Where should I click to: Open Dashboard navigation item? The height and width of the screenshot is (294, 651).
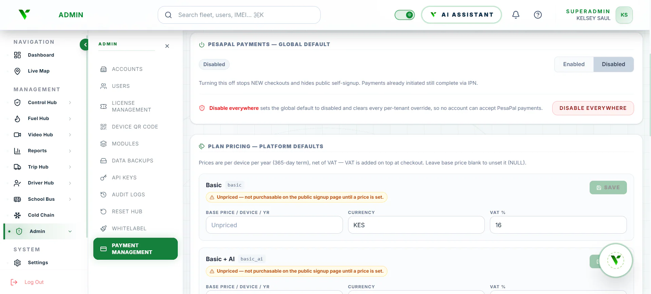point(41,55)
